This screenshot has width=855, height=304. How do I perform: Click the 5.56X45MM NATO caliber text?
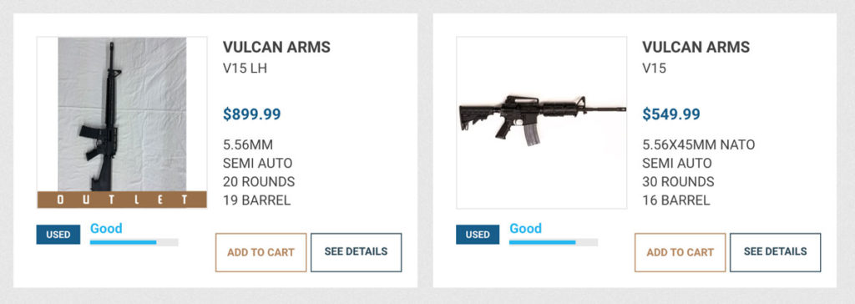699,144
